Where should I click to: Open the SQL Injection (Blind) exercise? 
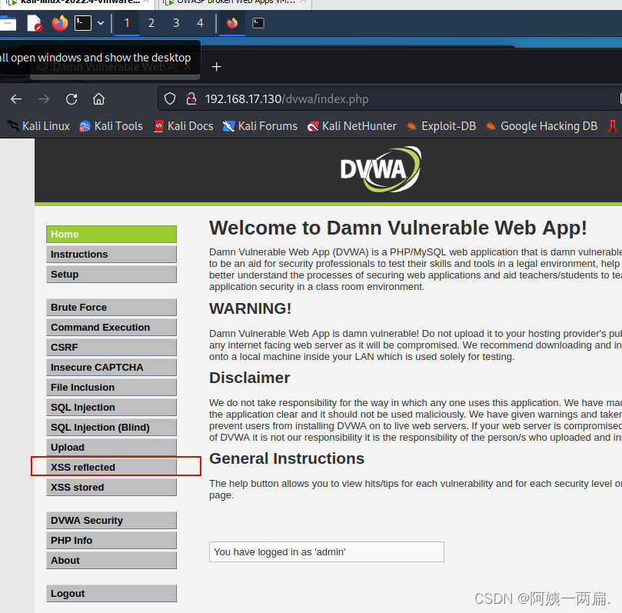[111, 428]
